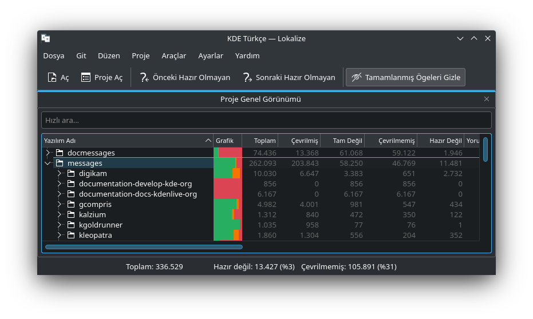Sort by Çevrilmemiş column header

click(x=390, y=141)
